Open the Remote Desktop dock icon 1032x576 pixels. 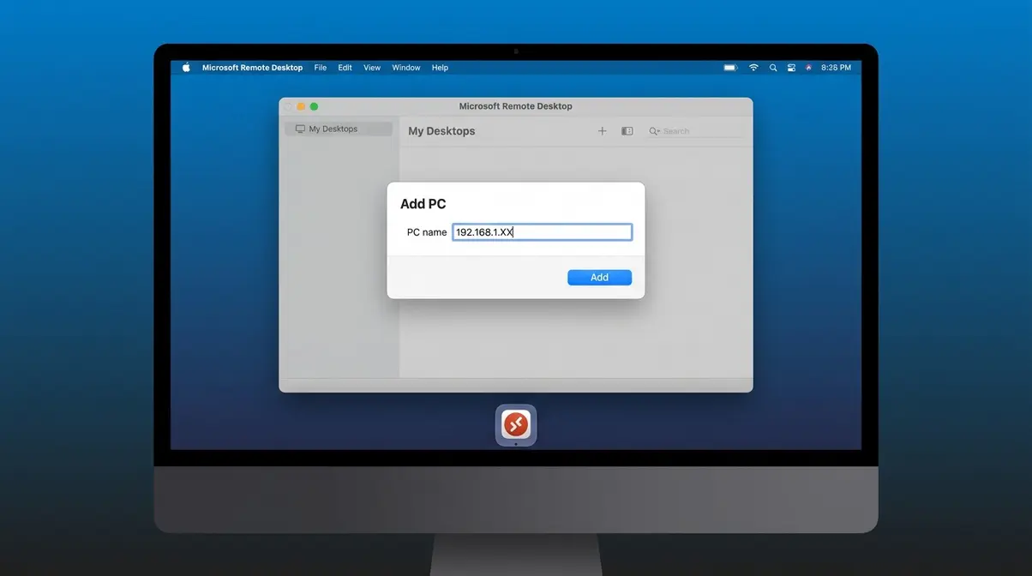click(516, 424)
